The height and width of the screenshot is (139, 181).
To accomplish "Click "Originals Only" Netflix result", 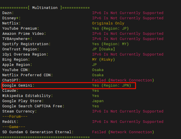I will 108,23.
